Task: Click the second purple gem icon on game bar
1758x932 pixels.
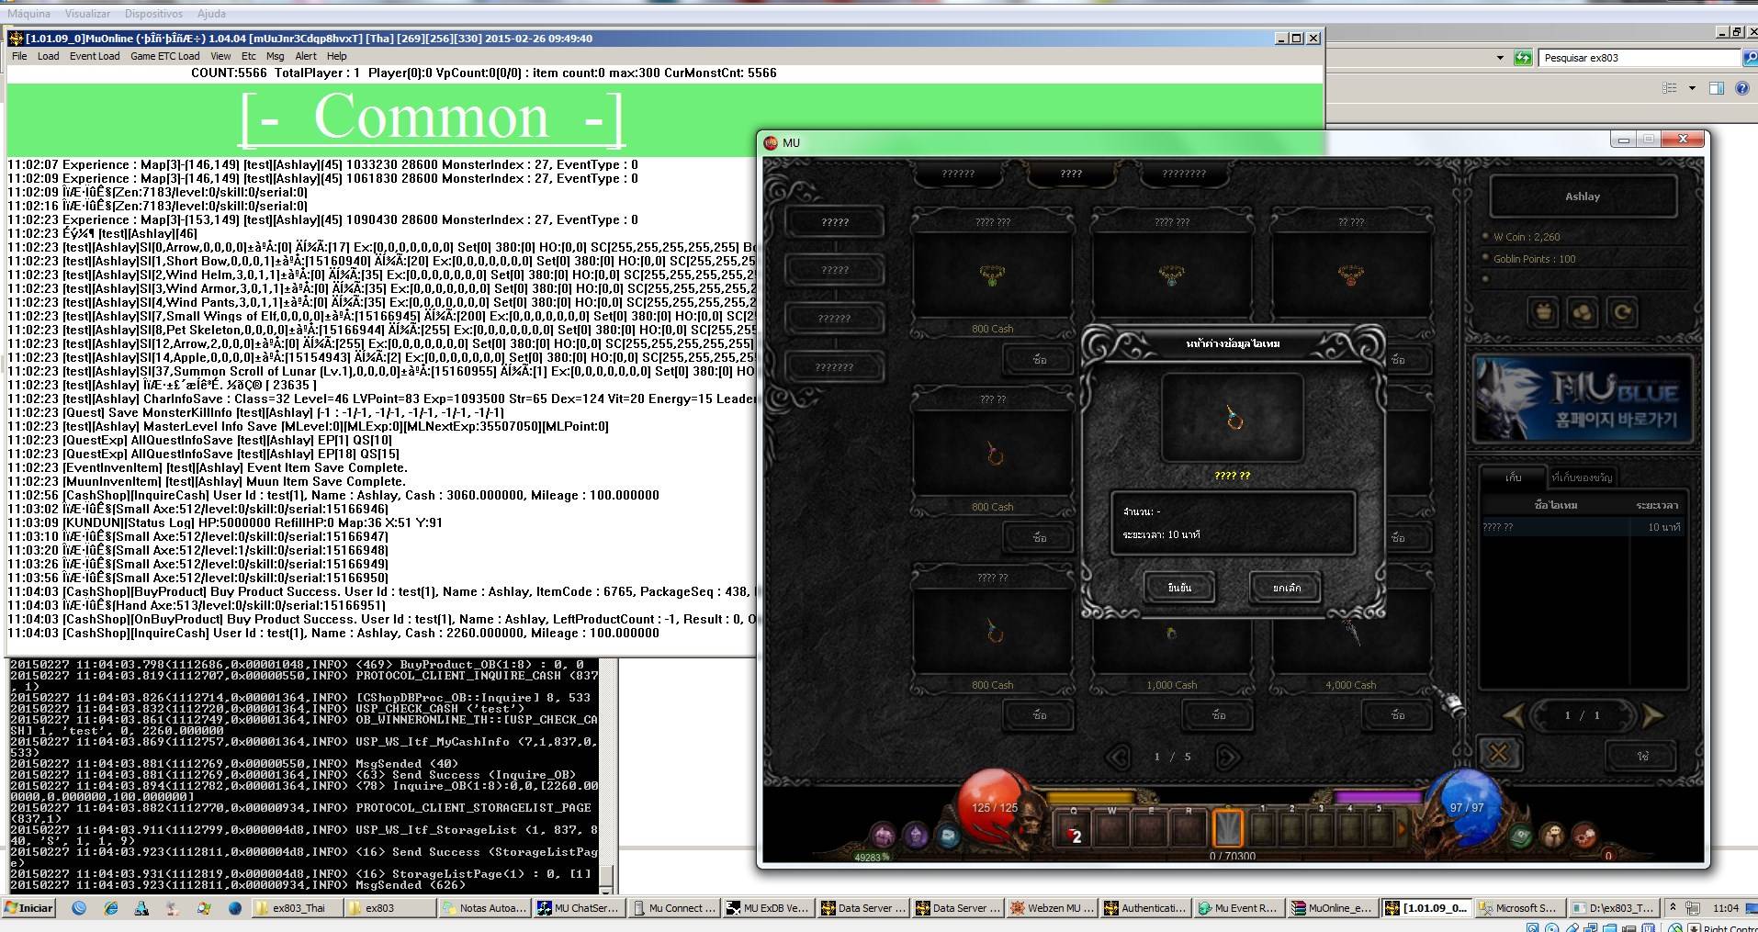Action: point(916,836)
